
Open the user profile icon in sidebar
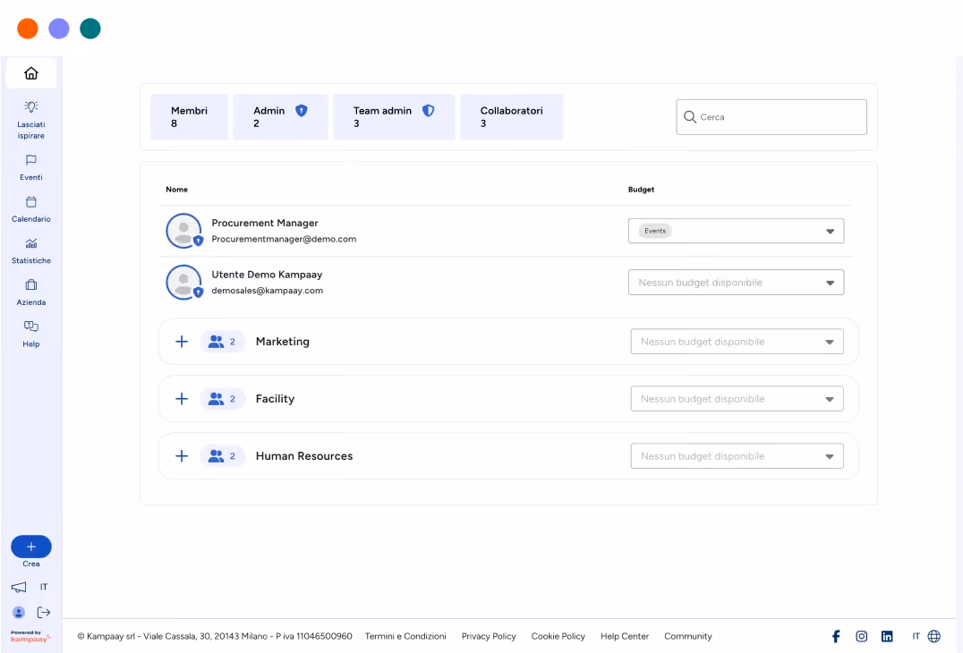(19, 613)
